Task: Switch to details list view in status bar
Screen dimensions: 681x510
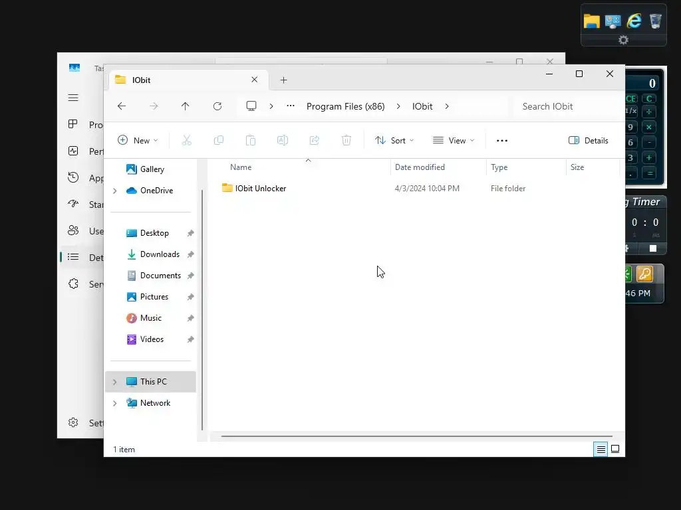Action: click(601, 450)
